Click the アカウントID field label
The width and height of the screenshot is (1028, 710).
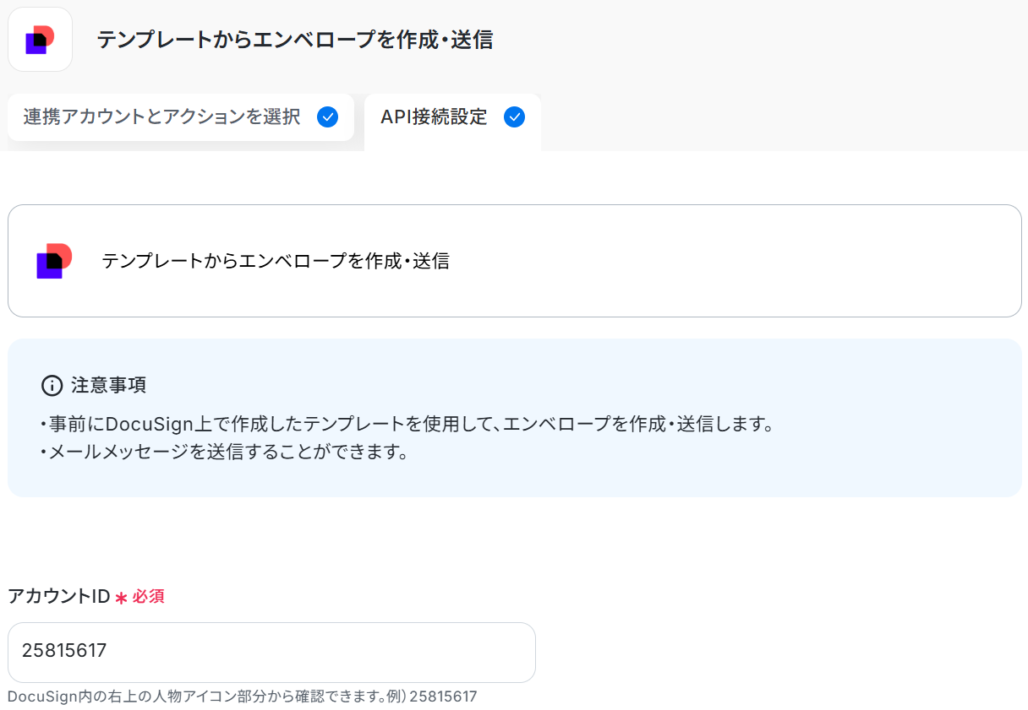[x=59, y=597]
